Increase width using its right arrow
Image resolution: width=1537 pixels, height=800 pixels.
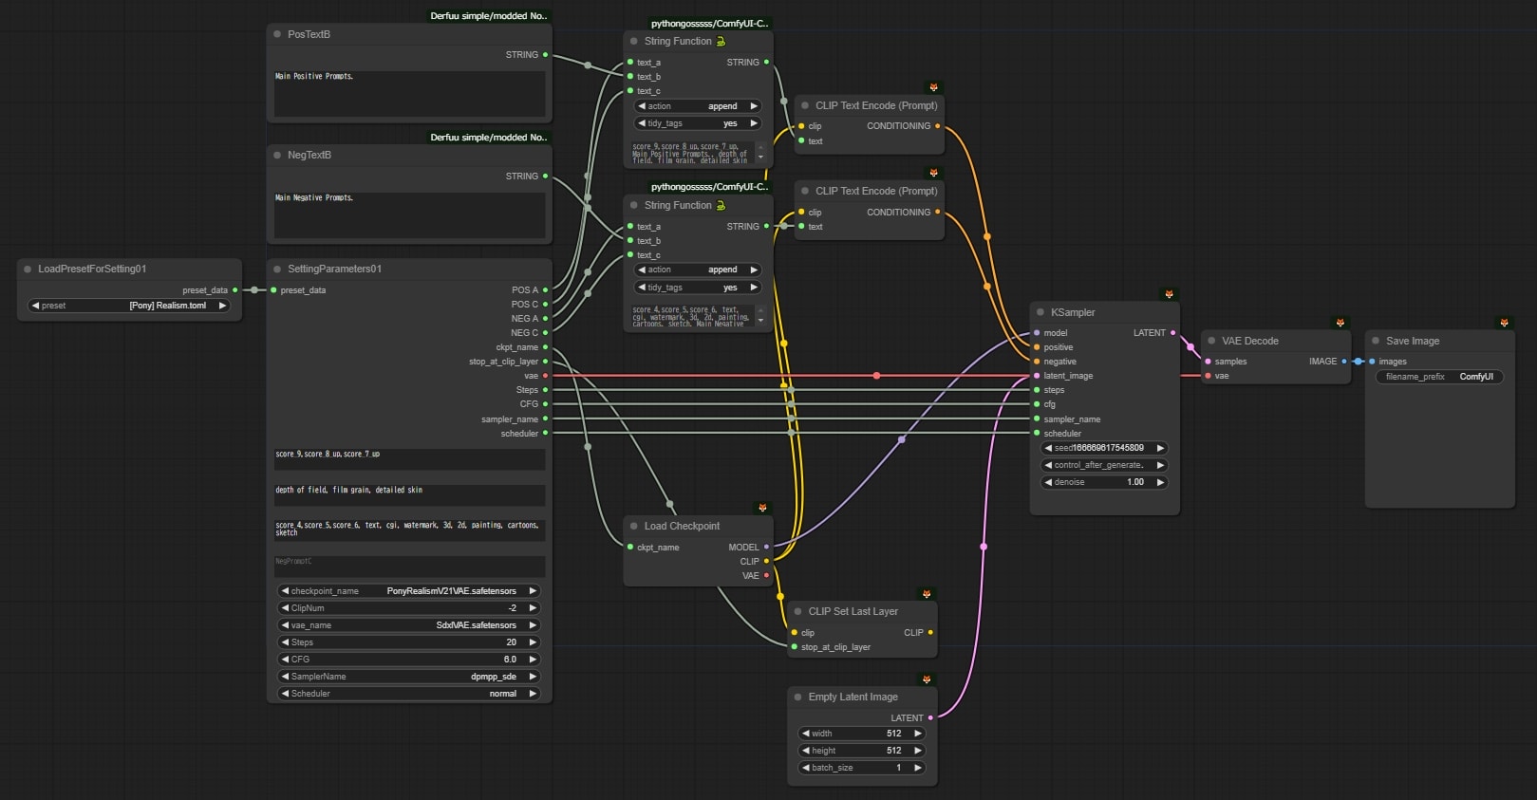pos(917,734)
